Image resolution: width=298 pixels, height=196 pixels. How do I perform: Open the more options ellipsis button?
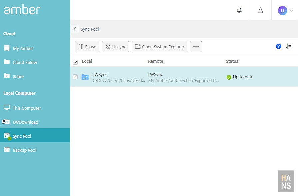click(x=196, y=47)
